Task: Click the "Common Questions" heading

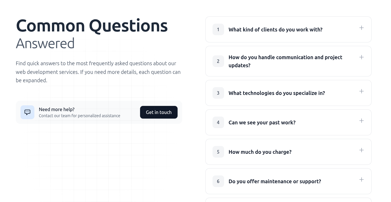Action: pos(92,25)
